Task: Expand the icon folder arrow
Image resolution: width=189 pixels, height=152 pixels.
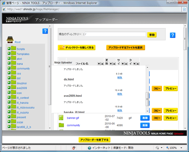Action: point(9,92)
